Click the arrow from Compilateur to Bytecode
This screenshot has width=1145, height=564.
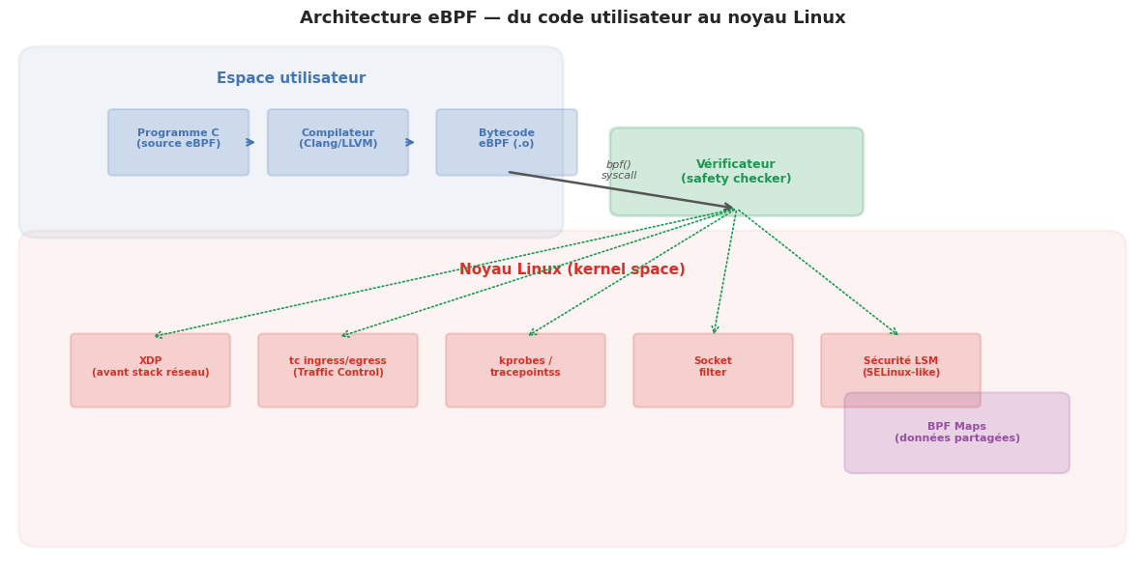tap(410, 142)
